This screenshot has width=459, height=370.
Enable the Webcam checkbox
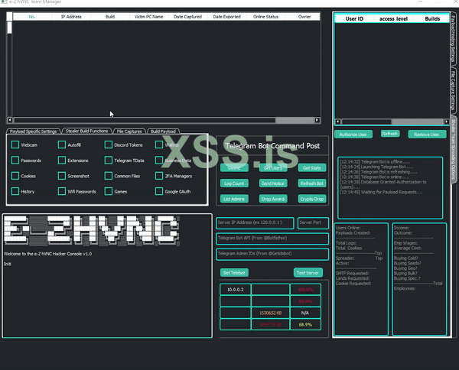[15, 144]
